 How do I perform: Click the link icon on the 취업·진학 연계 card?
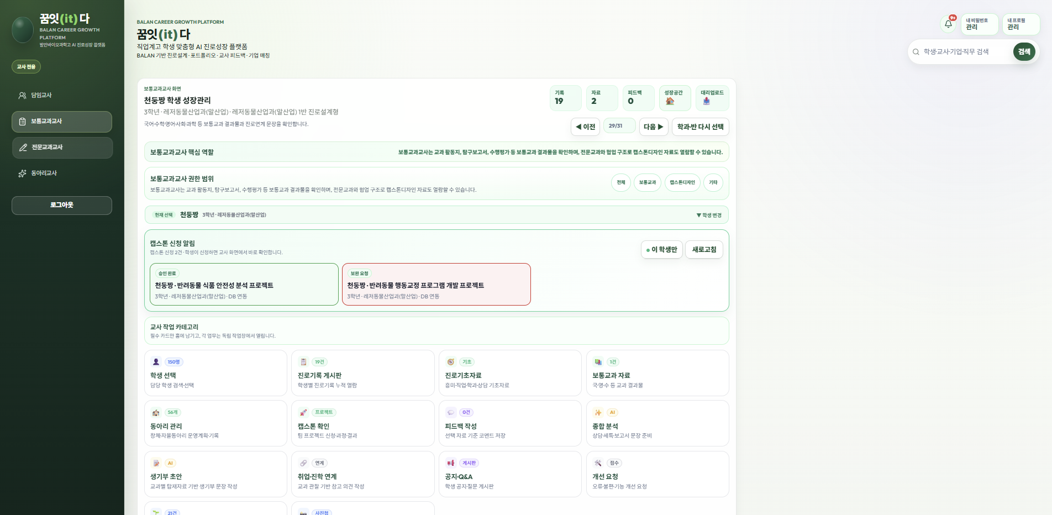click(x=303, y=463)
